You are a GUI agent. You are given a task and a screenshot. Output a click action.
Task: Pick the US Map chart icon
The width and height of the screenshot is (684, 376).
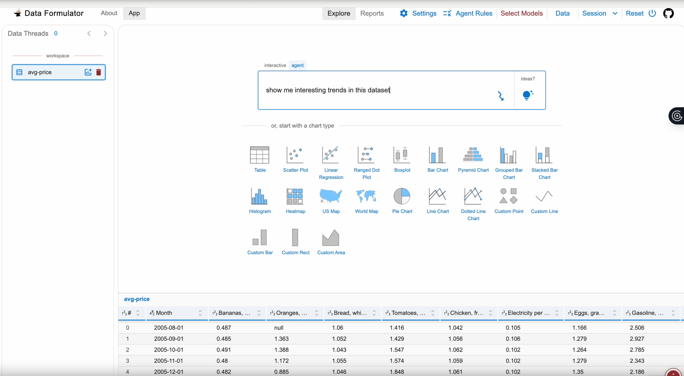tap(331, 196)
